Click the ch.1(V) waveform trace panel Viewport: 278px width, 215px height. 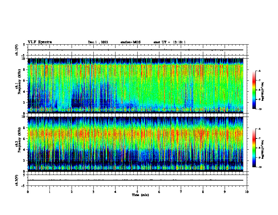137,50
